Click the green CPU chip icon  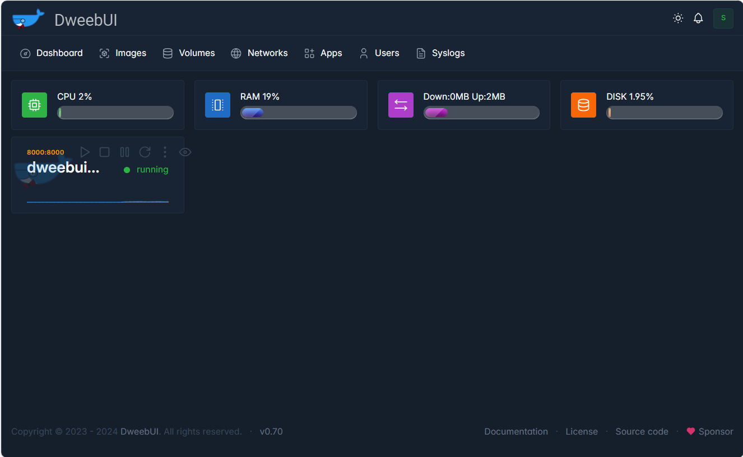pos(34,105)
